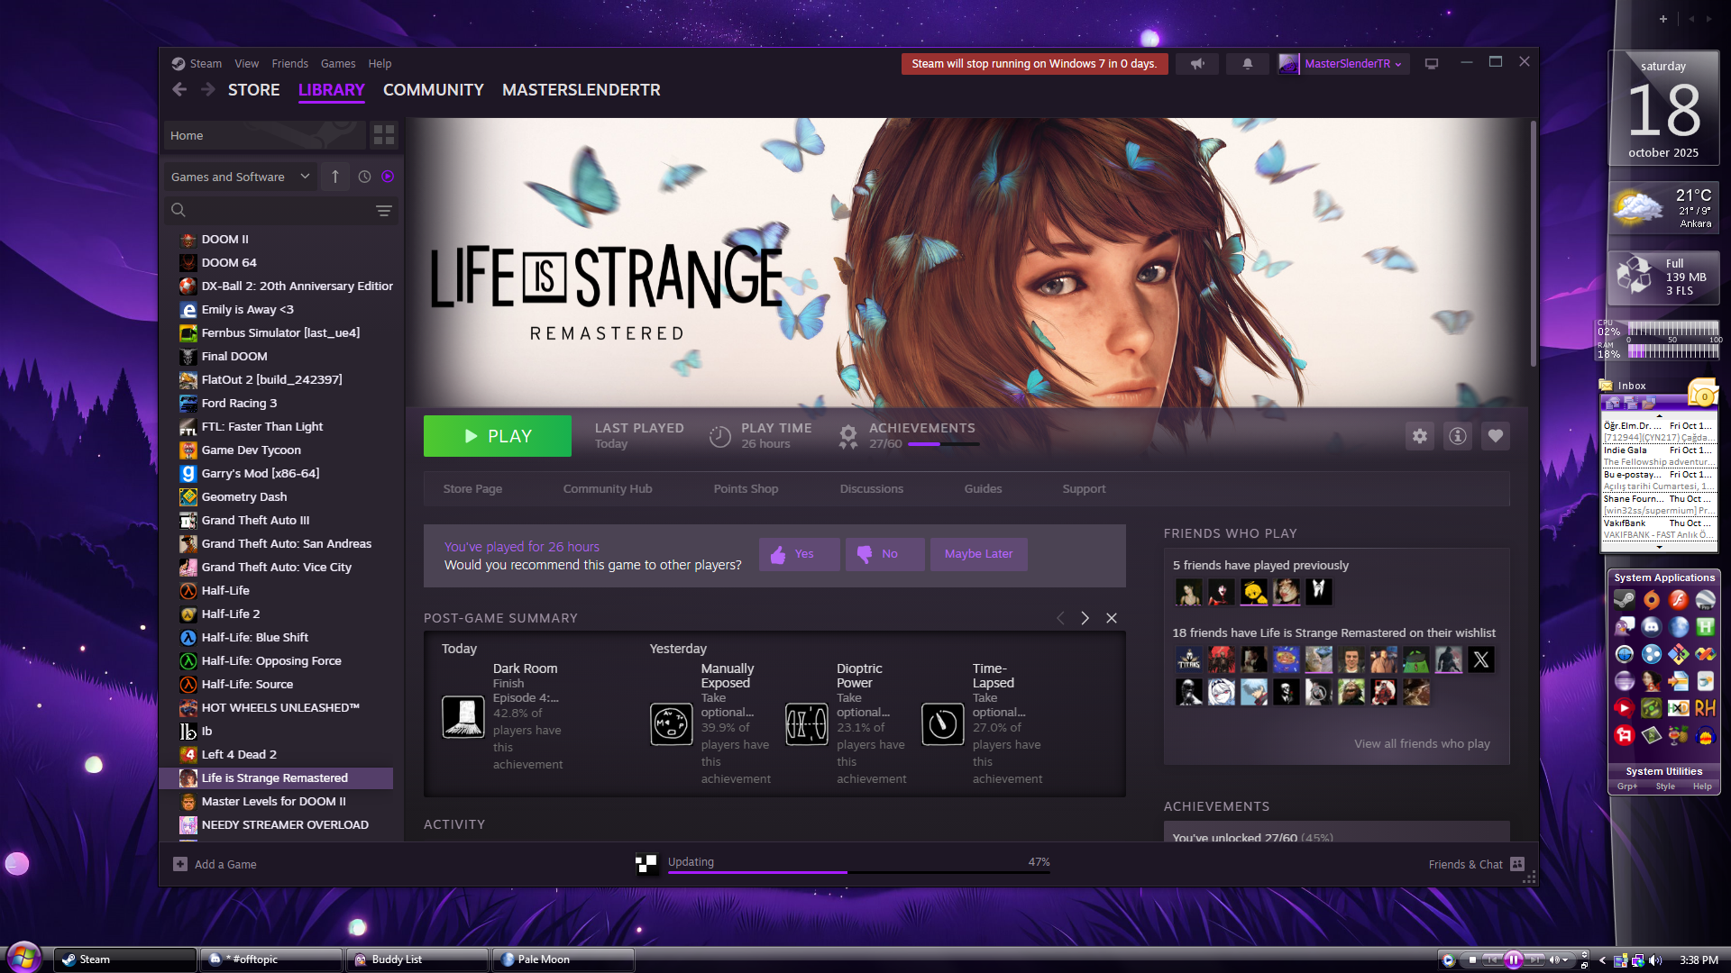
Task: Show previous post-game summary
Action: [1060, 618]
